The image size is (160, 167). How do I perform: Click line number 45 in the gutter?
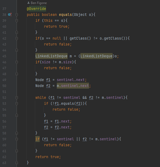pos(4,56)
